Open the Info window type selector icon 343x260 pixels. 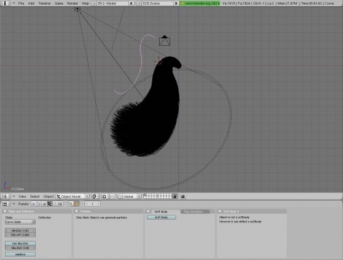6,3
